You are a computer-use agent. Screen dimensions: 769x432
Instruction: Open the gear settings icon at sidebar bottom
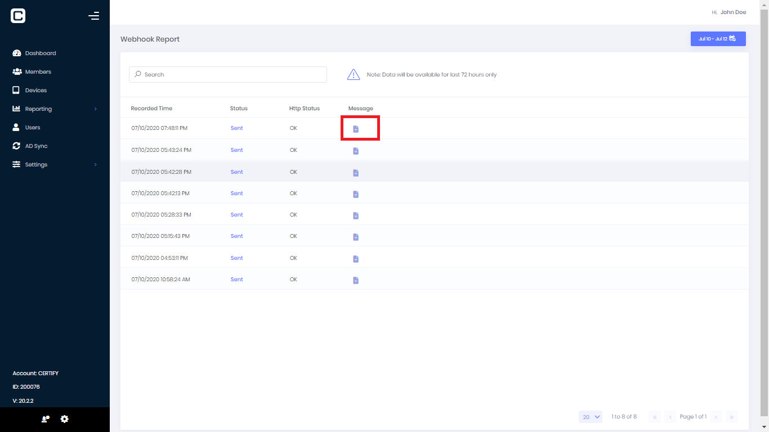(x=65, y=419)
